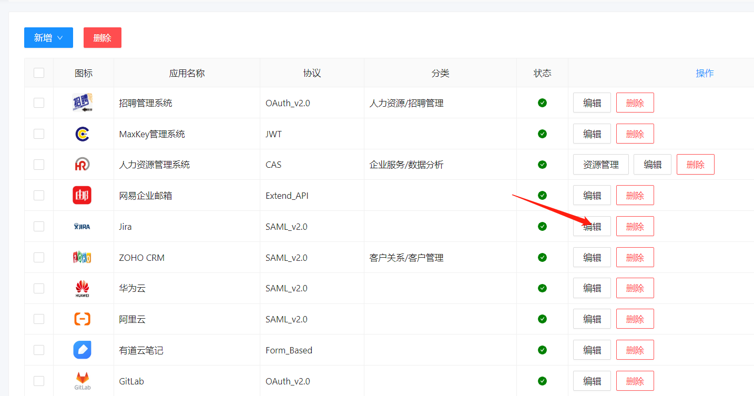Delete the 网易企业邮箱 application
Image resolution: width=754 pixels, height=396 pixels.
(635, 196)
